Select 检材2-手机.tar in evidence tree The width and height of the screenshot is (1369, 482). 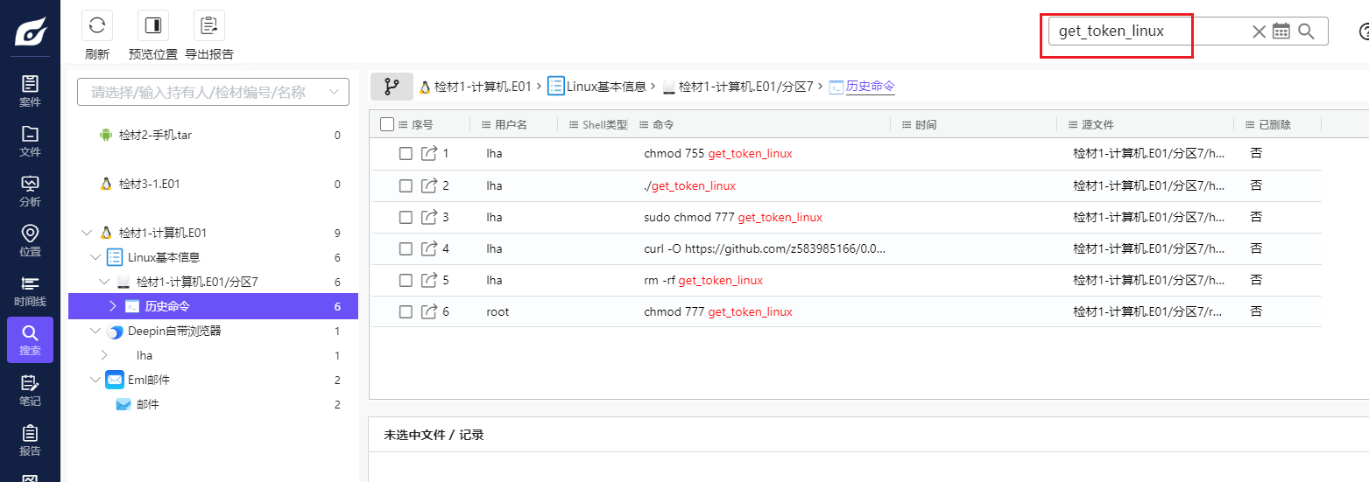tap(155, 136)
